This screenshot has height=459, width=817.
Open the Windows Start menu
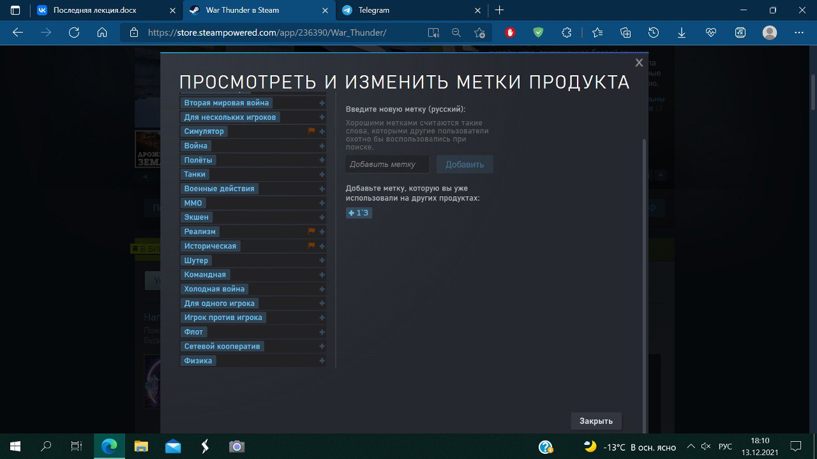[15, 446]
